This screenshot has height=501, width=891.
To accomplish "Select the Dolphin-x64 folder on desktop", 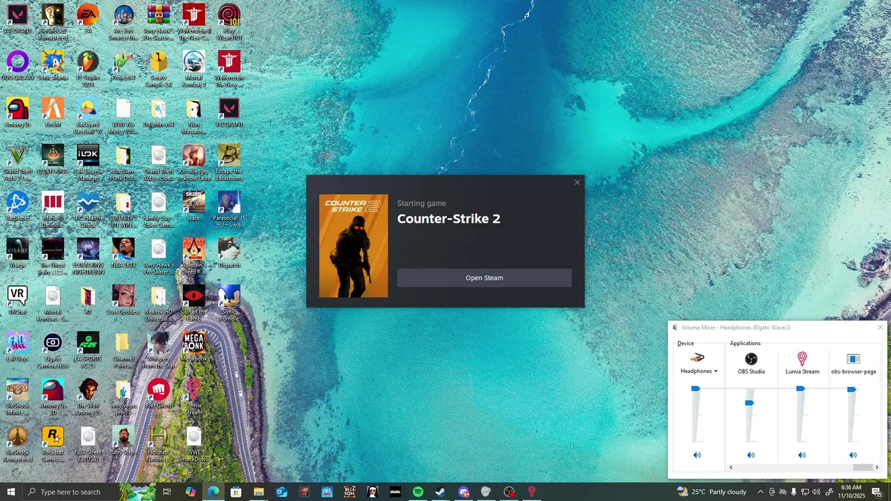I will [x=158, y=112].
